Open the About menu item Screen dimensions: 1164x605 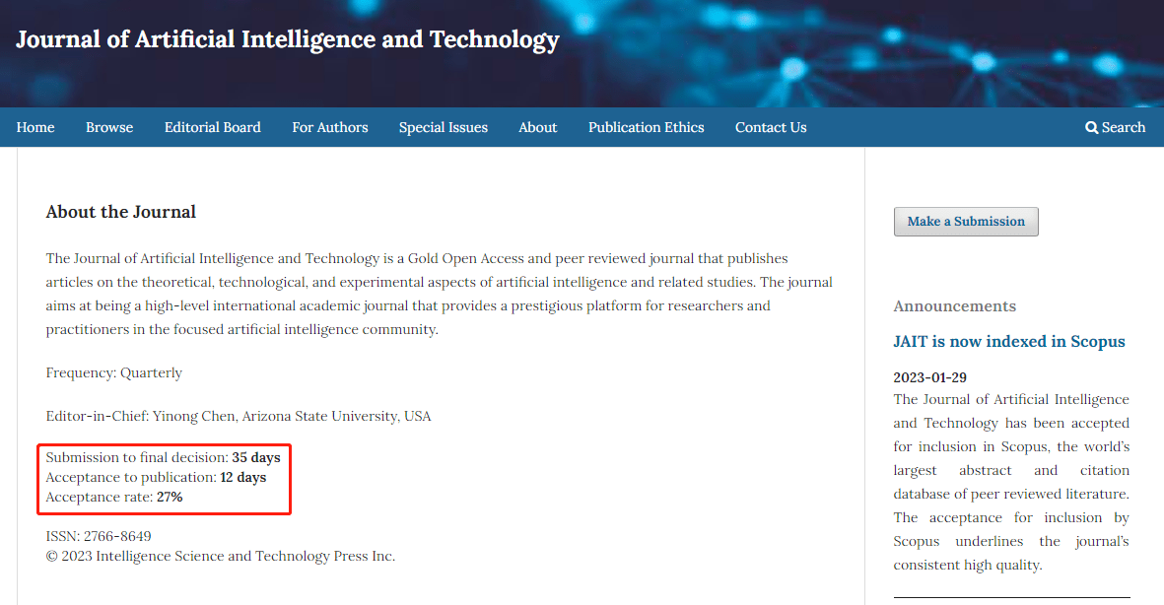(537, 128)
